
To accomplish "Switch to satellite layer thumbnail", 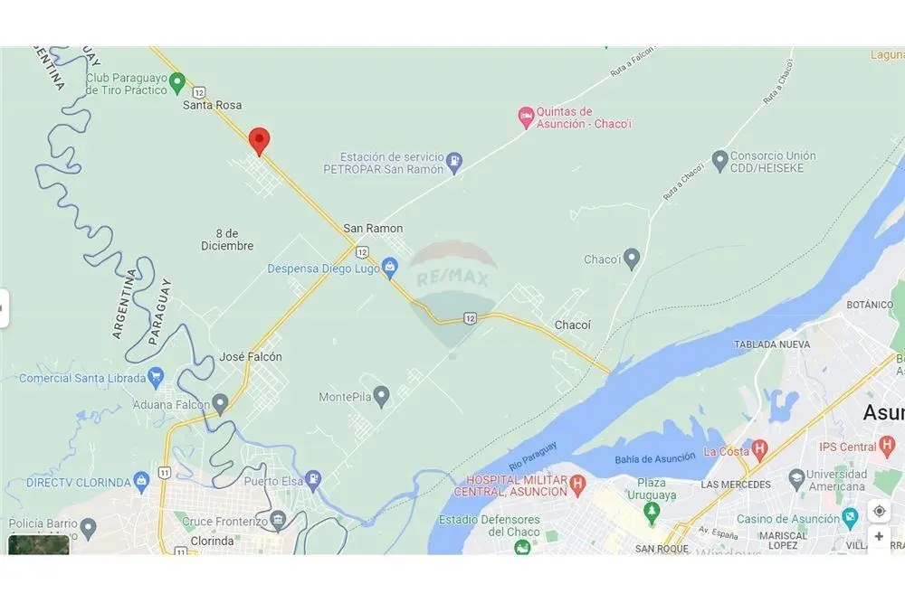I will [39, 545].
